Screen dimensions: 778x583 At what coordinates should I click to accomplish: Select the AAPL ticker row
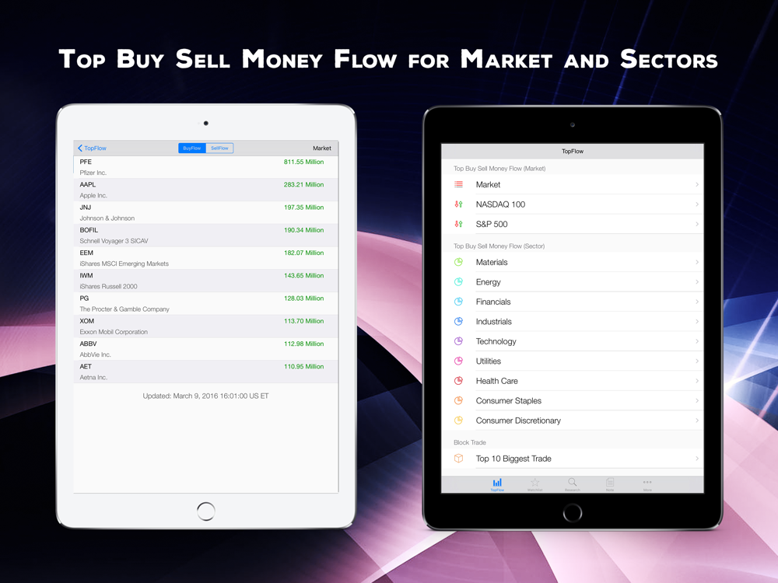point(206,190)
